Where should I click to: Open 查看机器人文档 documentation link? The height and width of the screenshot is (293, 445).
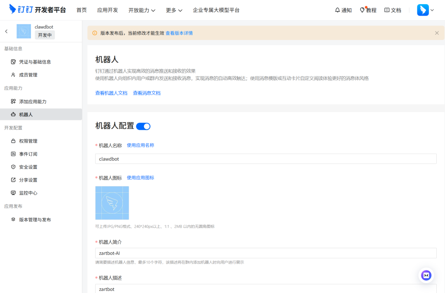click(x=110, y=93)
